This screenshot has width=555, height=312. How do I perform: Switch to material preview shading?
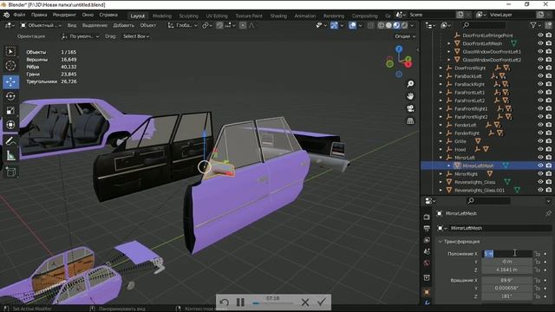[x=396, y=25]
